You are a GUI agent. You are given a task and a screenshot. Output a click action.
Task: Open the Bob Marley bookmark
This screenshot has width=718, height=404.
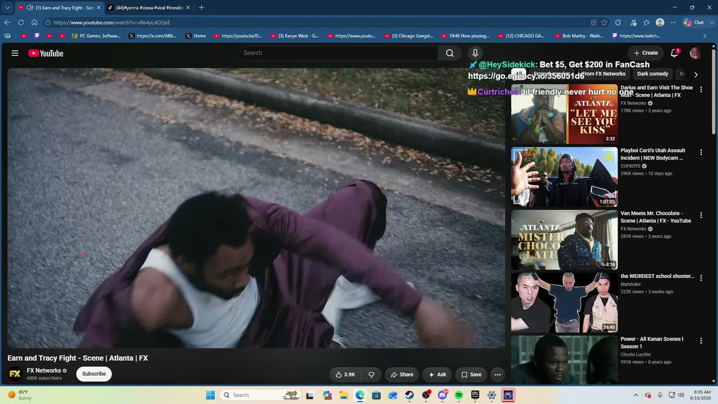[x=578, y=36]
